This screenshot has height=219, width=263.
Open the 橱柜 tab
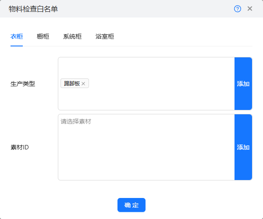click(43, 37)
